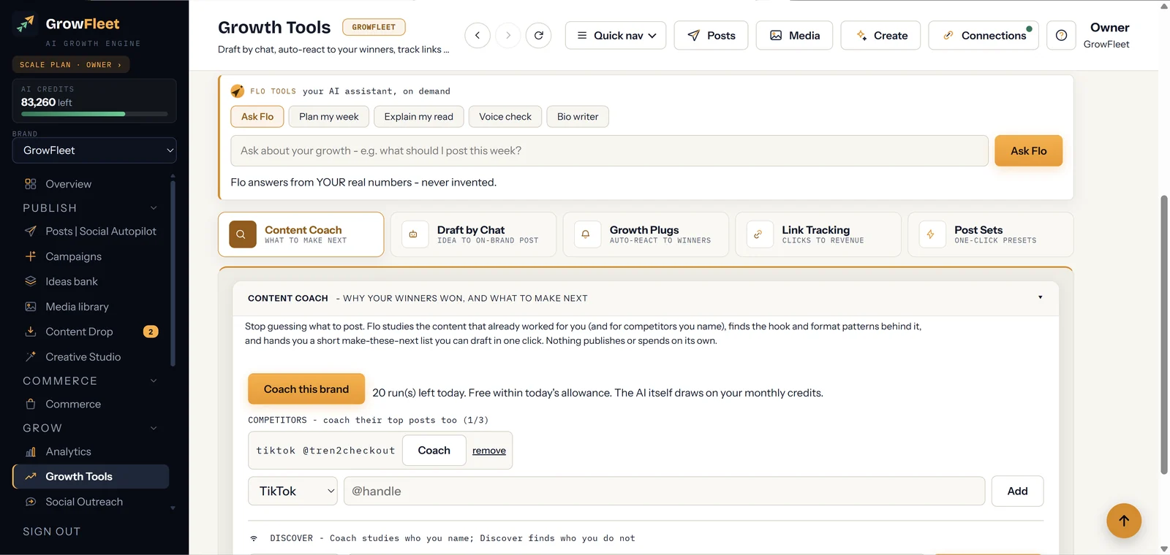Screen dimensions: 1170x555
Task: Click the Add competitor button
Action: [x=1017, y=491]
